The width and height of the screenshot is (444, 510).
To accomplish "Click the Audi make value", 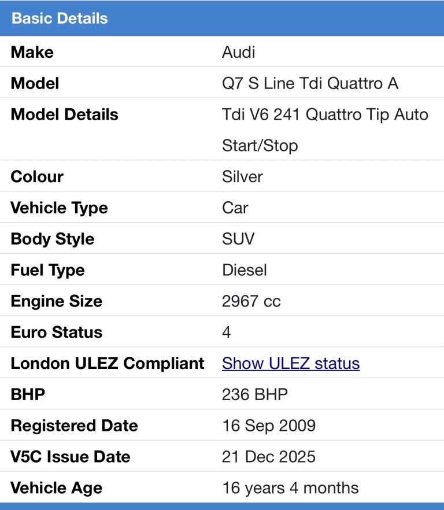I will [238, 52].
